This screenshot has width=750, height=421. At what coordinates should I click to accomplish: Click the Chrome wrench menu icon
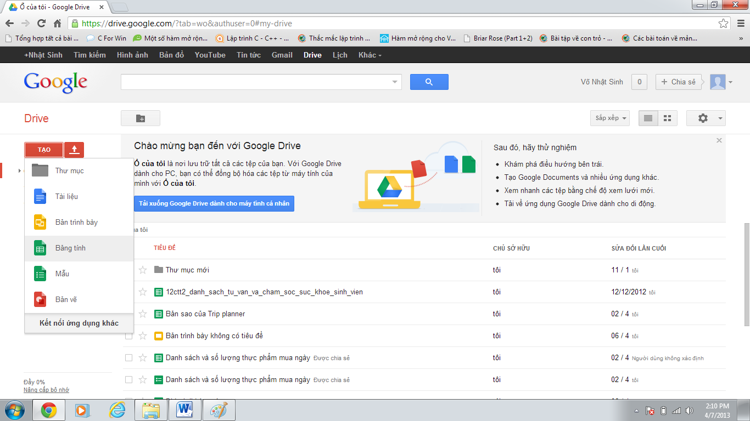tap(740, 24)
